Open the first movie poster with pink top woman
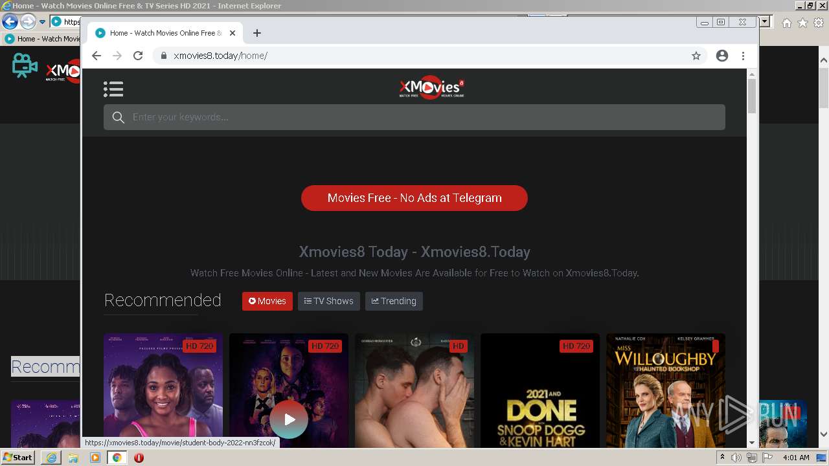The height and width of the screenshot is (466, 829). [x=163, y=390]
